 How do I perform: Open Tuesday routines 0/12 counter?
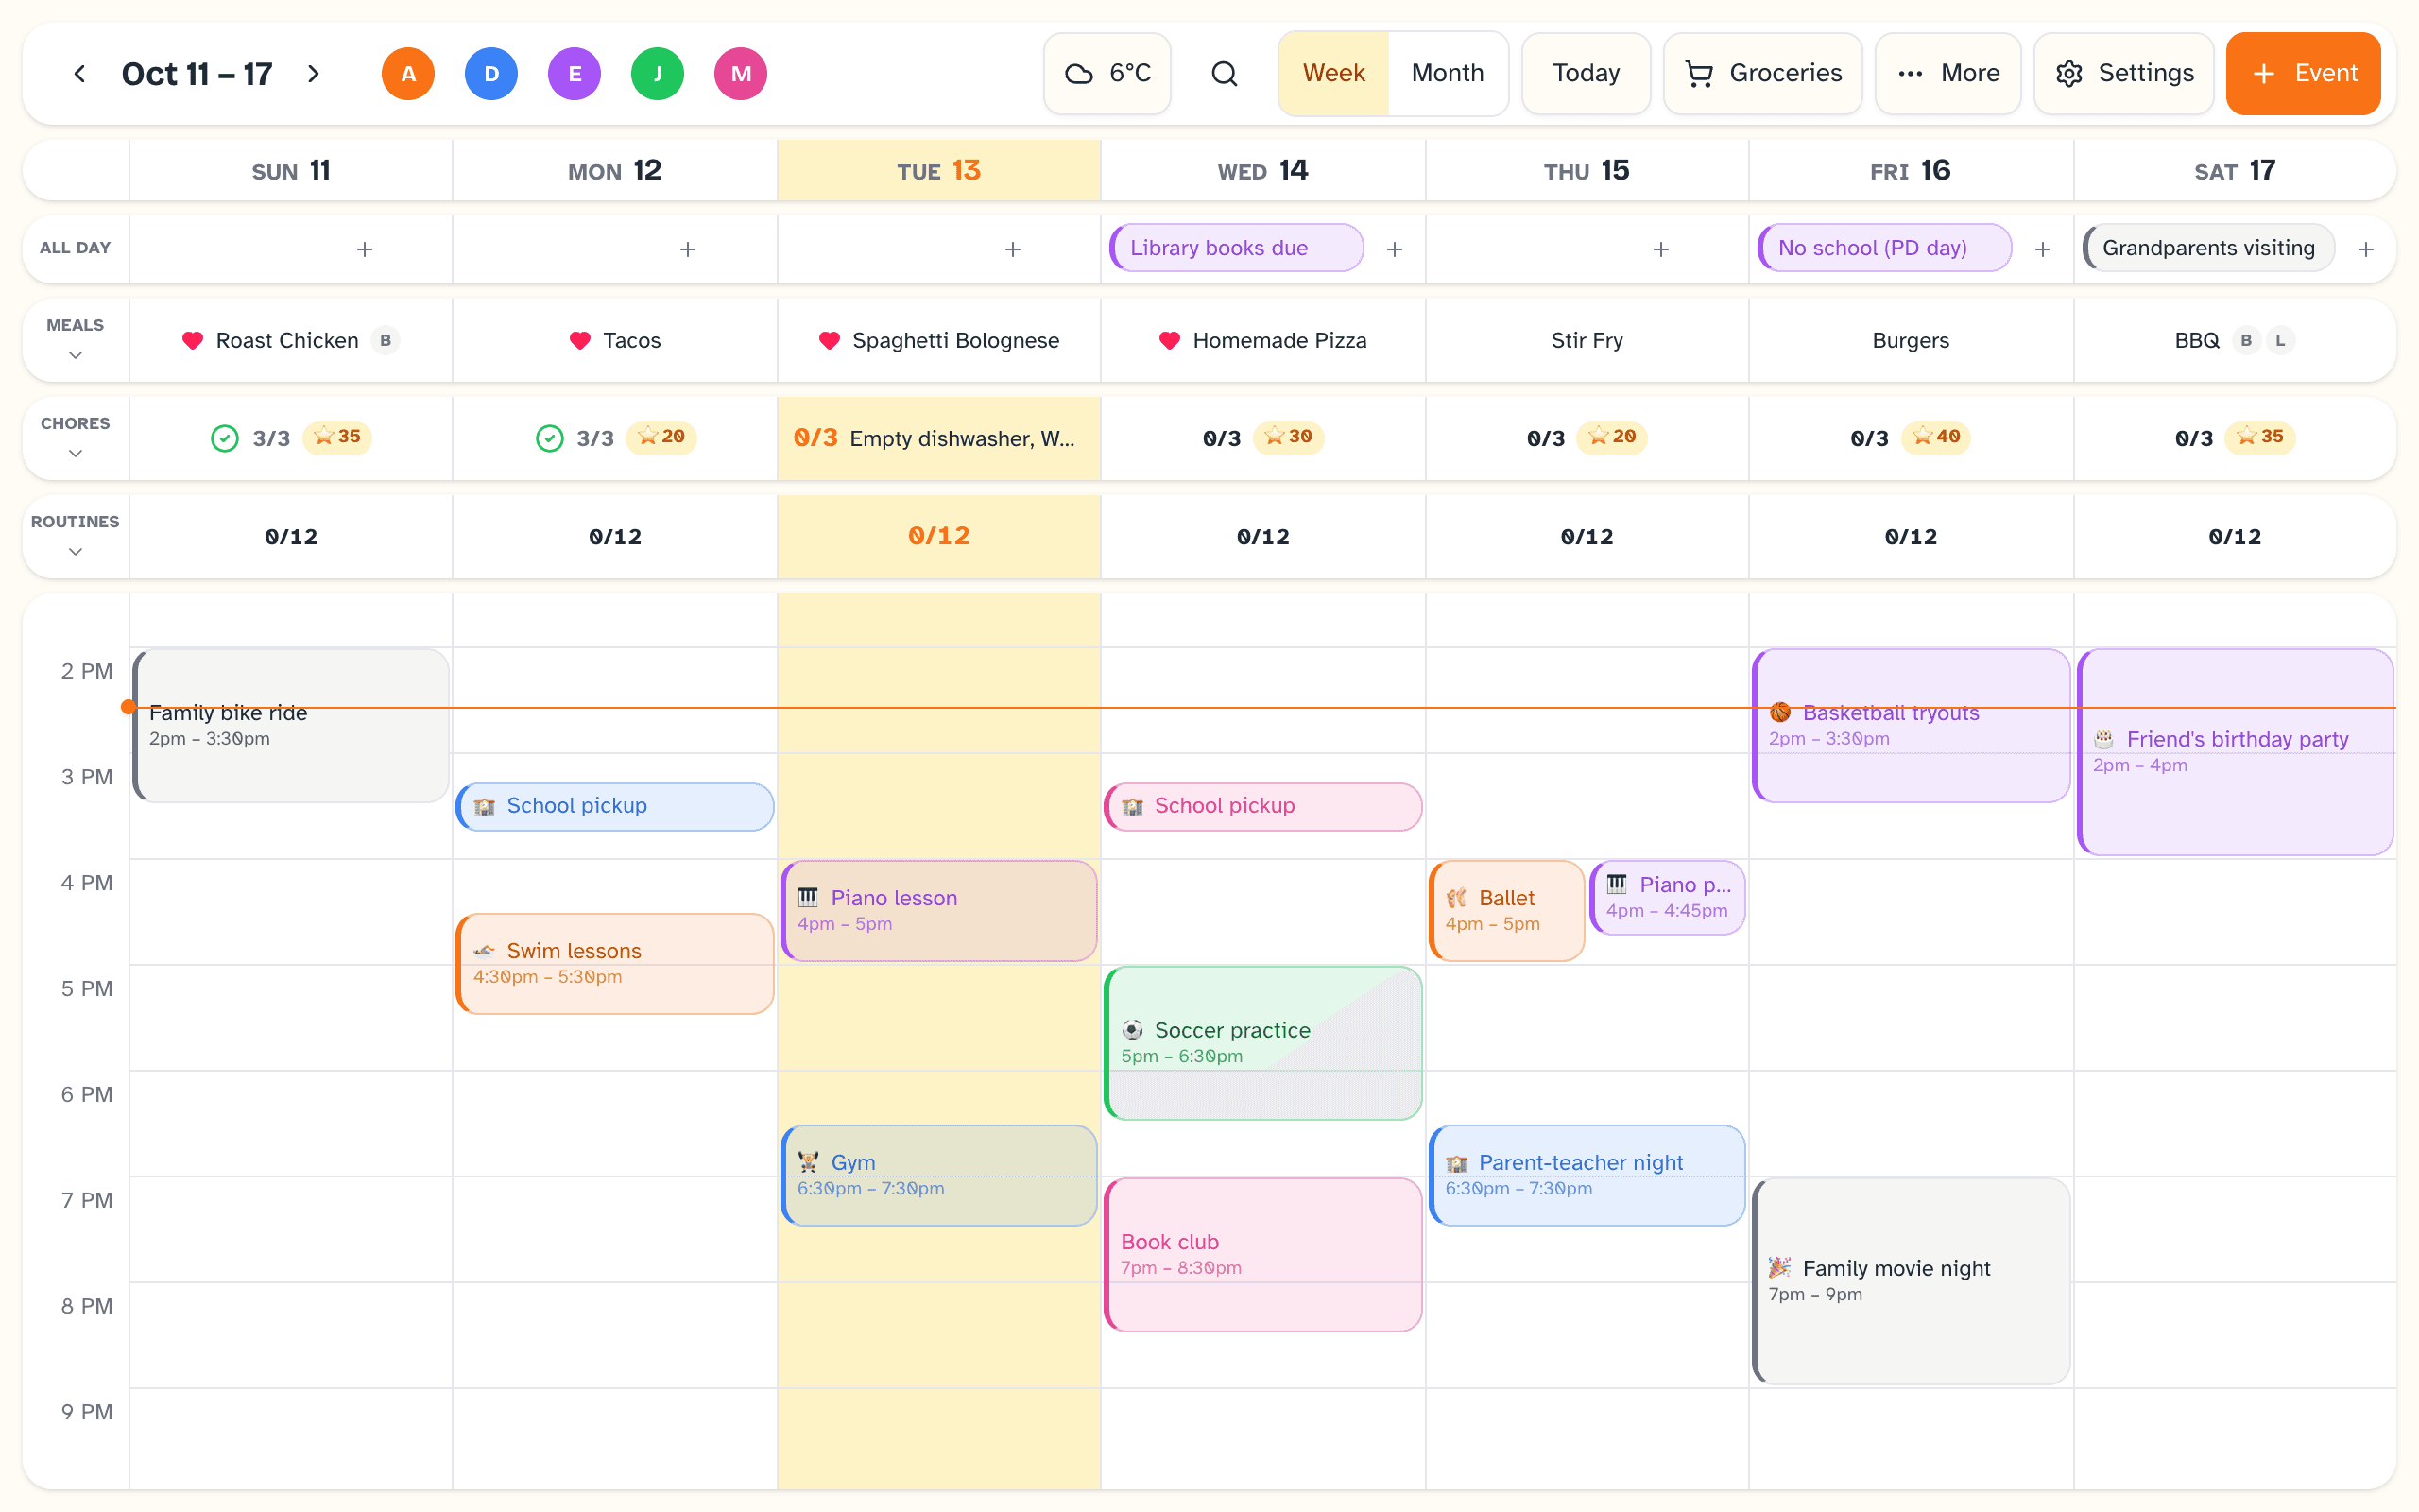[938, 536]
